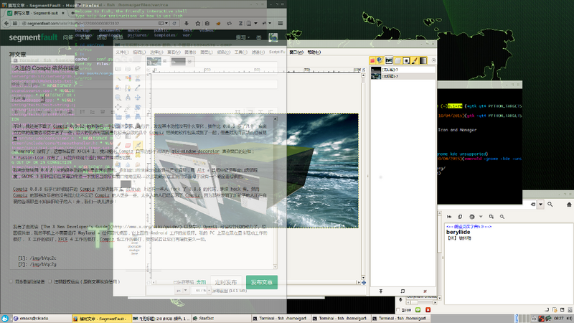The image size is (574, 323).
Task: Open GIMP 帮助(H) menu
Action: [x=314, y=52]
